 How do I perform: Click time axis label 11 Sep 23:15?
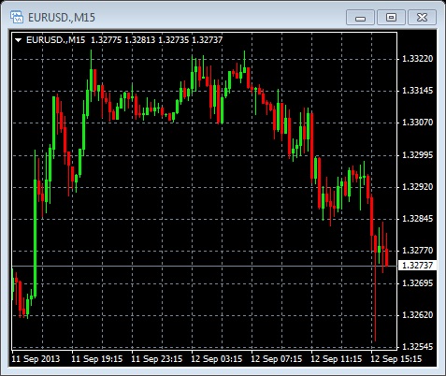(157, 359)
